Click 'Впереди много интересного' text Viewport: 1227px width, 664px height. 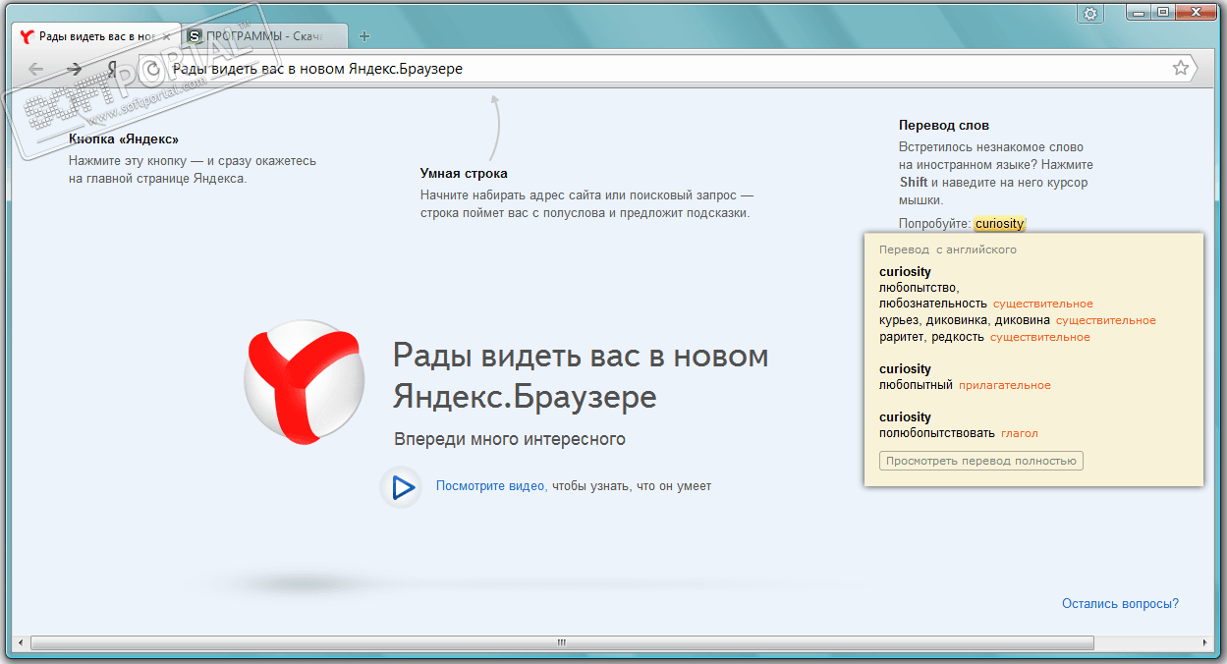[510, 439]
